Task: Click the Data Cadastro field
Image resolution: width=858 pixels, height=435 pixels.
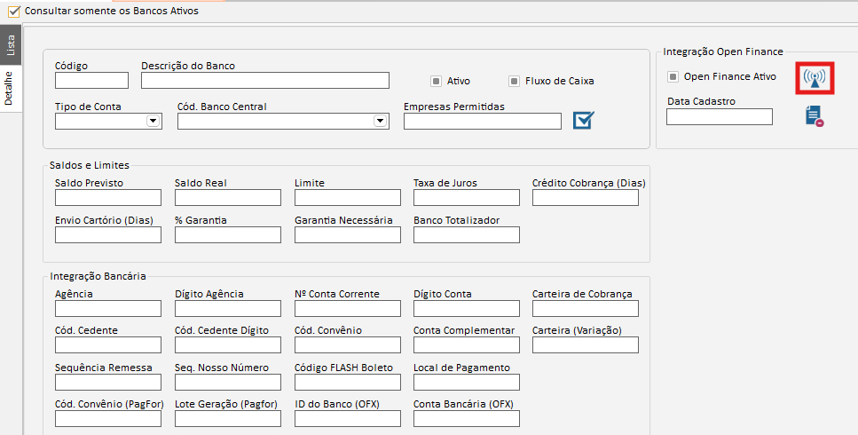Action: point(719,116)
